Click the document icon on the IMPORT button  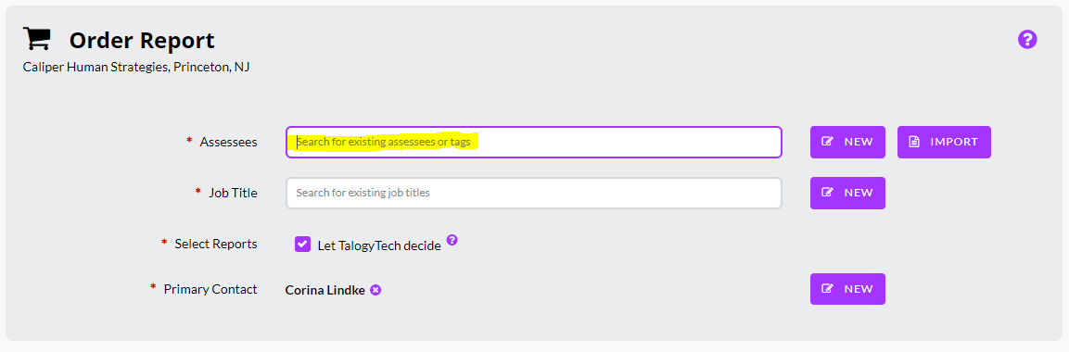point(915,143)
